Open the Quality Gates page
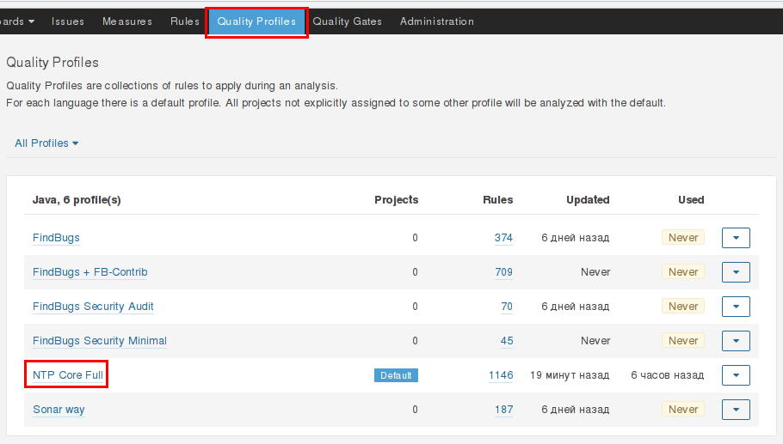The width and height of the screenshot is (783, 444). tap(347, 21)
